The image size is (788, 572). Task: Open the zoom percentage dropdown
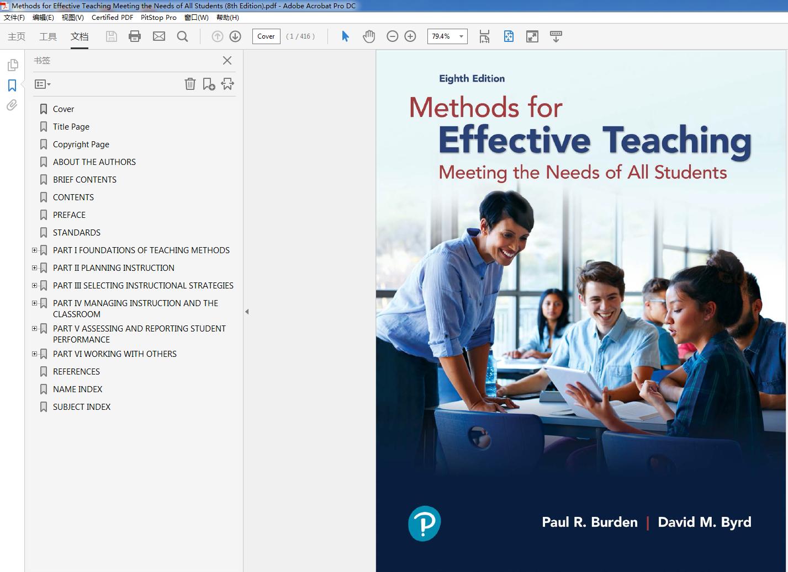coord(461,36)
